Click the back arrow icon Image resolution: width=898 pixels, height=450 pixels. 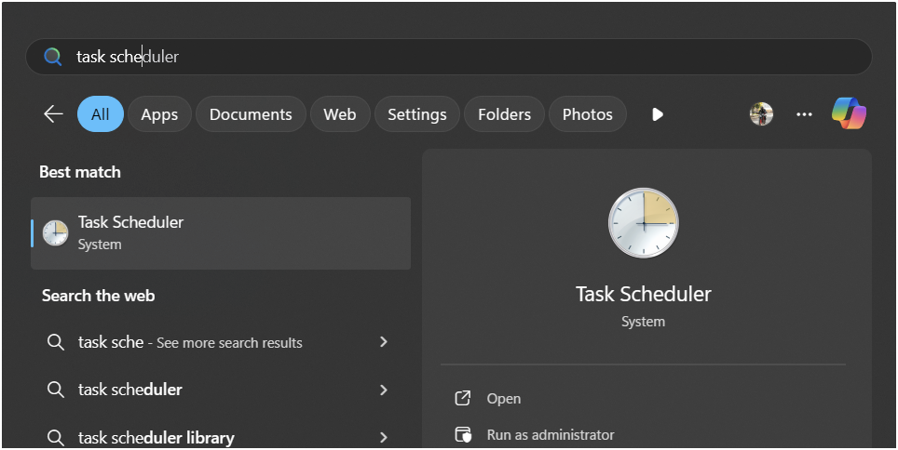(53, 113)
